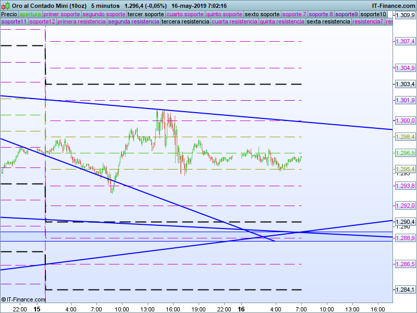Click the tercera resistencia legend label
Image resolution: width=417 pixels, height=313 pixels.
click(185, 22)
